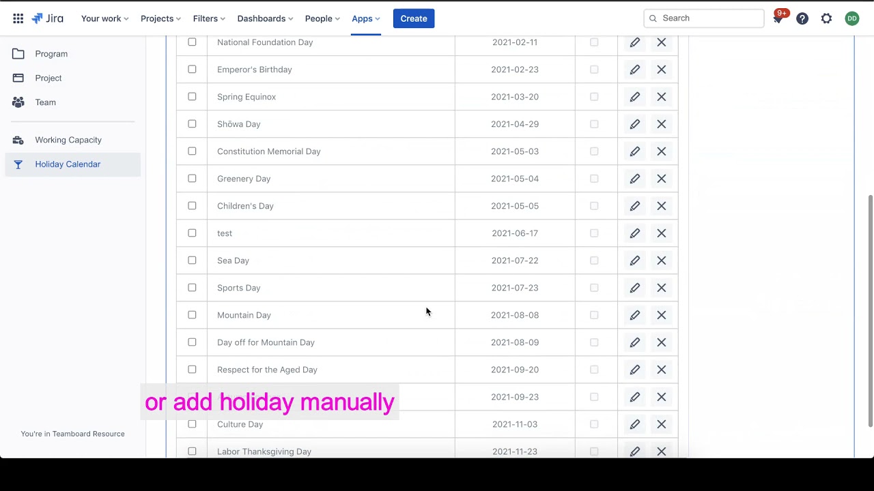Click the page vertical scrollbar thumb
This screenshot has width=874, height=491.
point(870,311)
